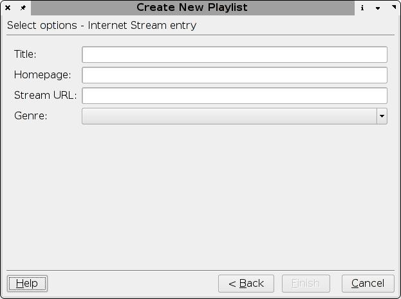Expand Genre list using its arrow button
This screenshot has width=401, height=299.
click(382, 116)
